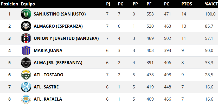Open ATL. TOSTADO team name
The image size is (218, 105).
click(49, 75)
